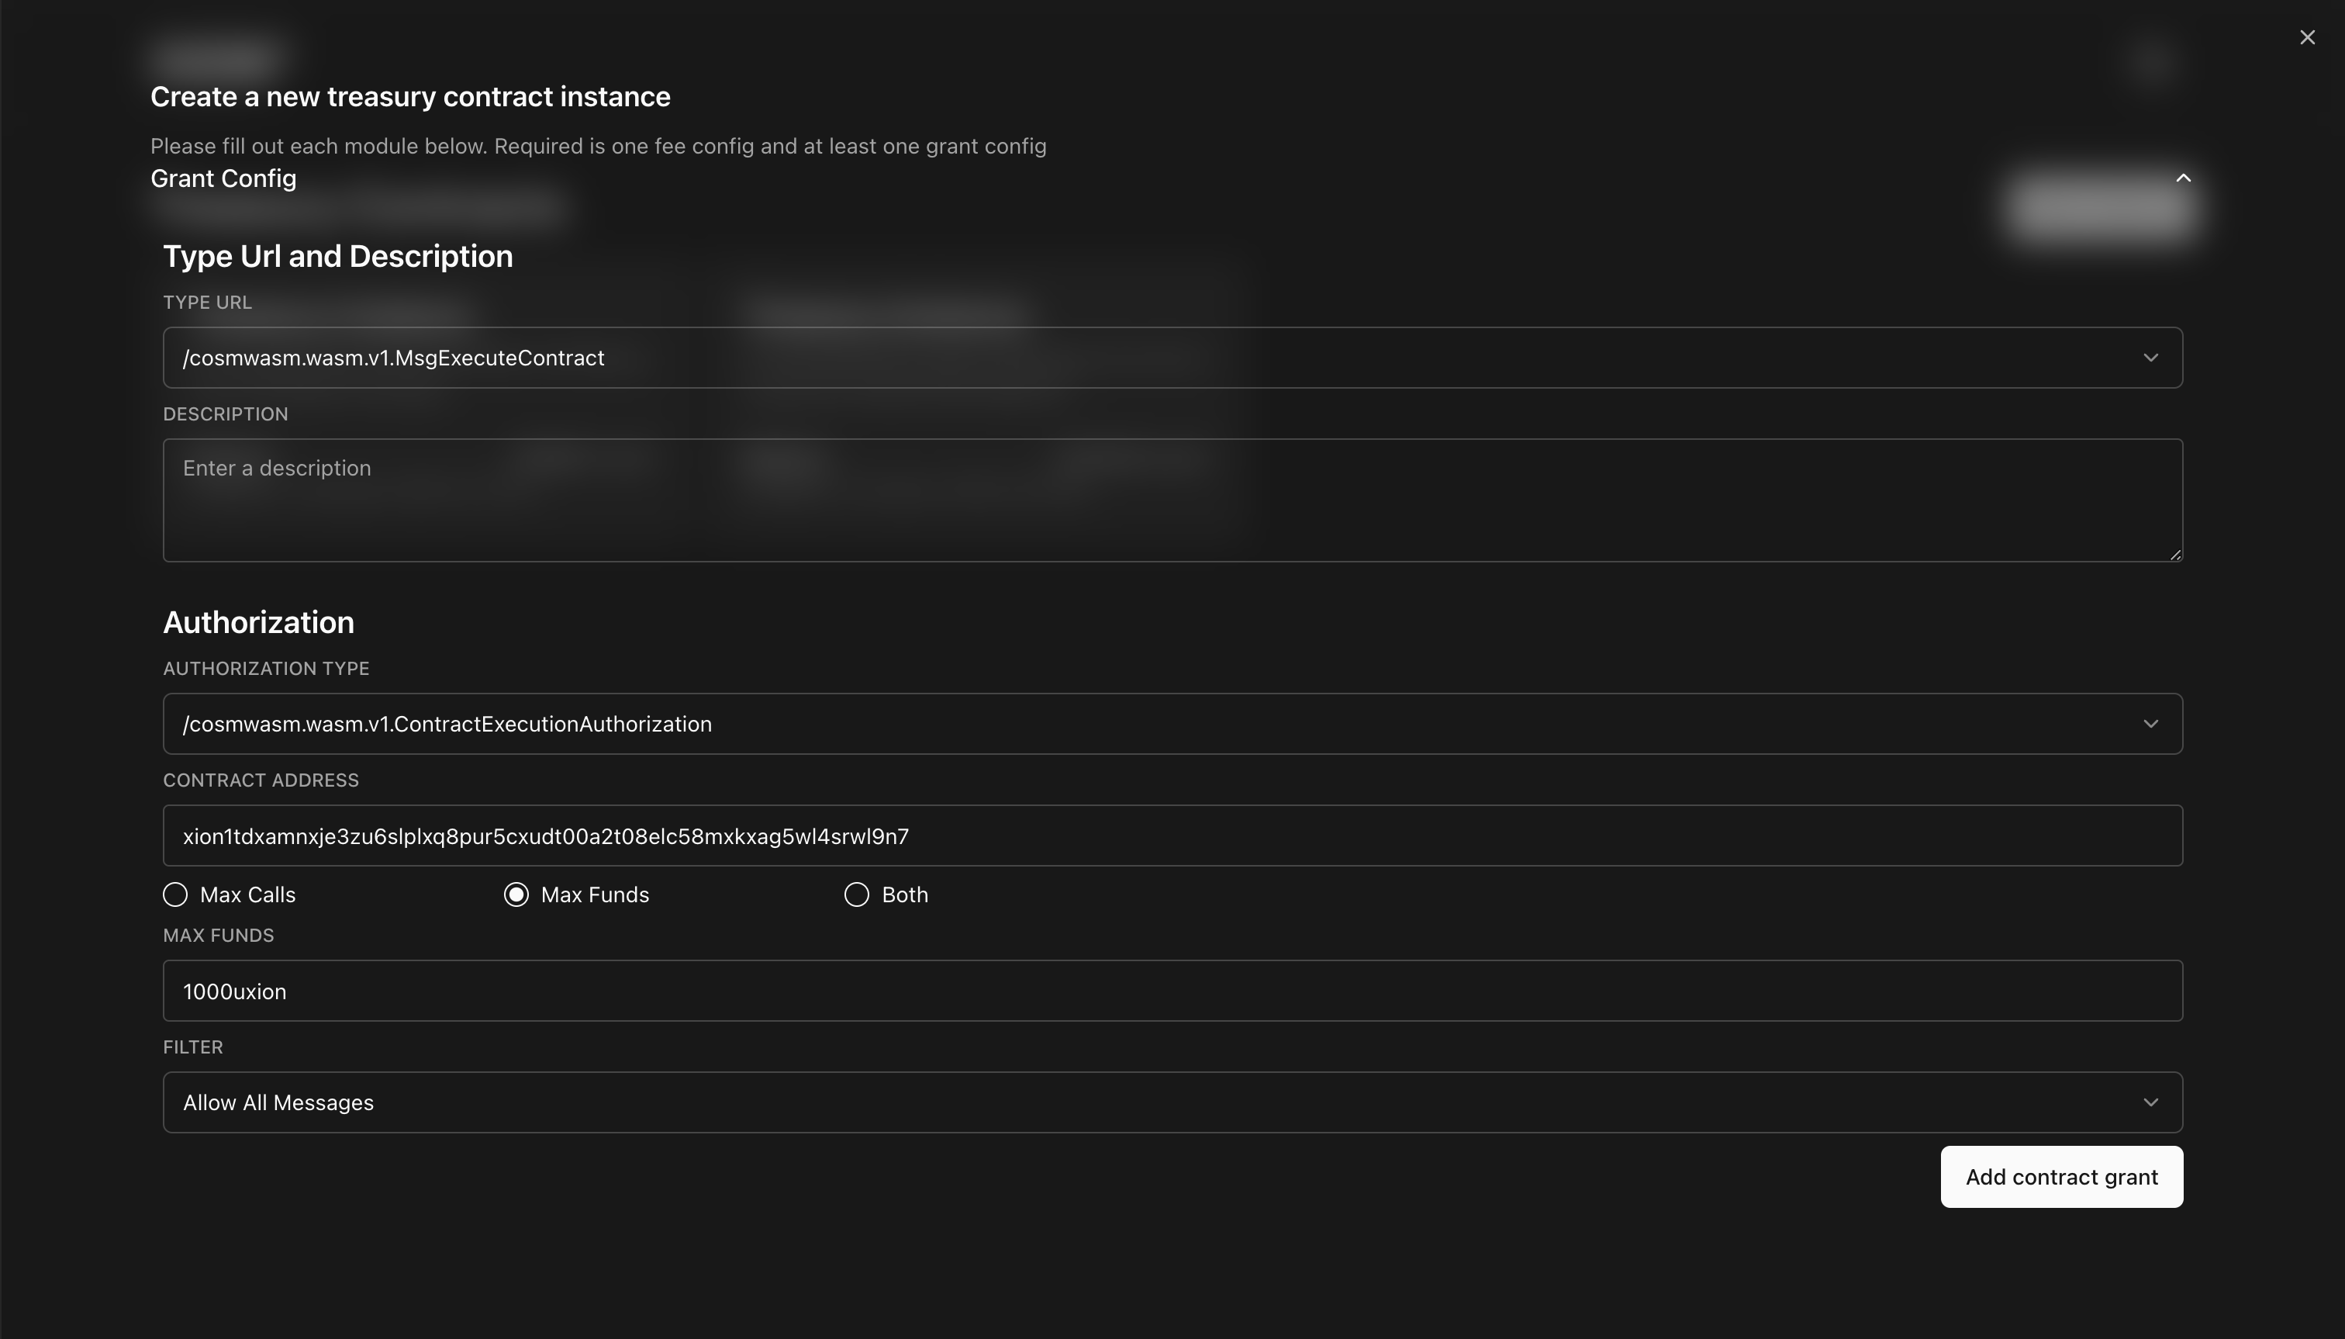Click the Authorization Type dropdown chevron arrow

click(x=2151, y=724)
